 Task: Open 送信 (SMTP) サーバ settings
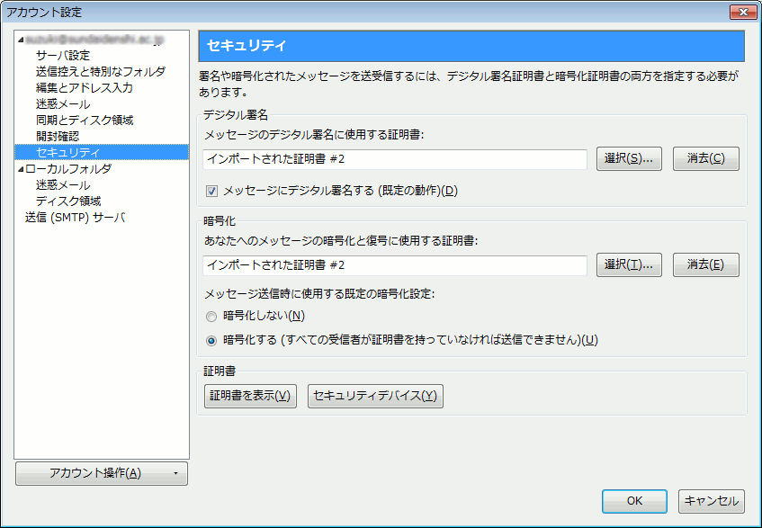[75, 217]
